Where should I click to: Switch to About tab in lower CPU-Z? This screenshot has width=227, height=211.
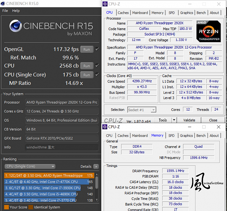pyautogui.click(x=214, y=136)
